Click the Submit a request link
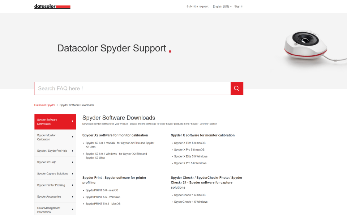Image resolution: width=347 pixels, height=215 pixels. pos(197,7)
